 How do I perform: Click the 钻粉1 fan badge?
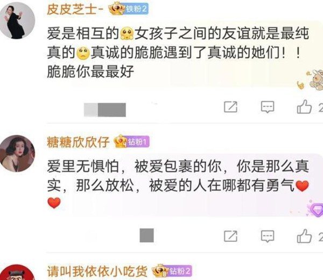pyautogui.click(x=132, y=142)
